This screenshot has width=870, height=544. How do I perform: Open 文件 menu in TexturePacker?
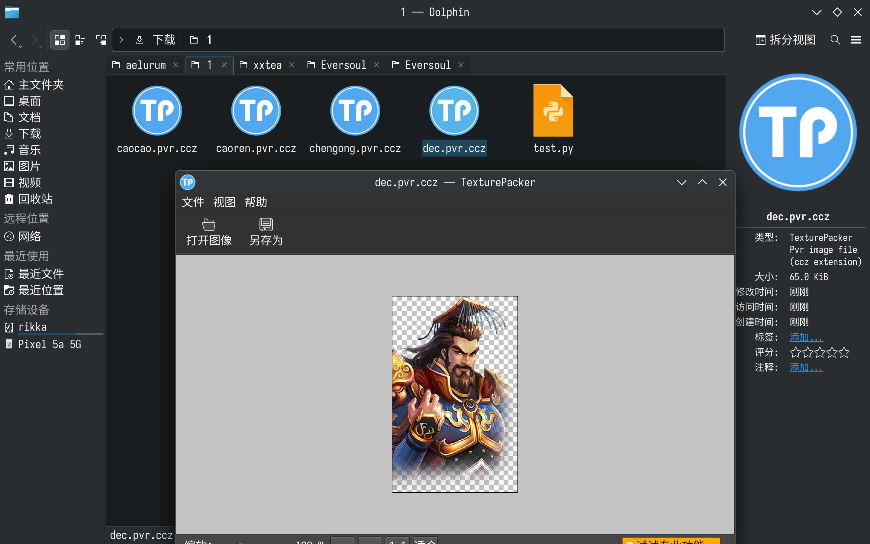193,202
